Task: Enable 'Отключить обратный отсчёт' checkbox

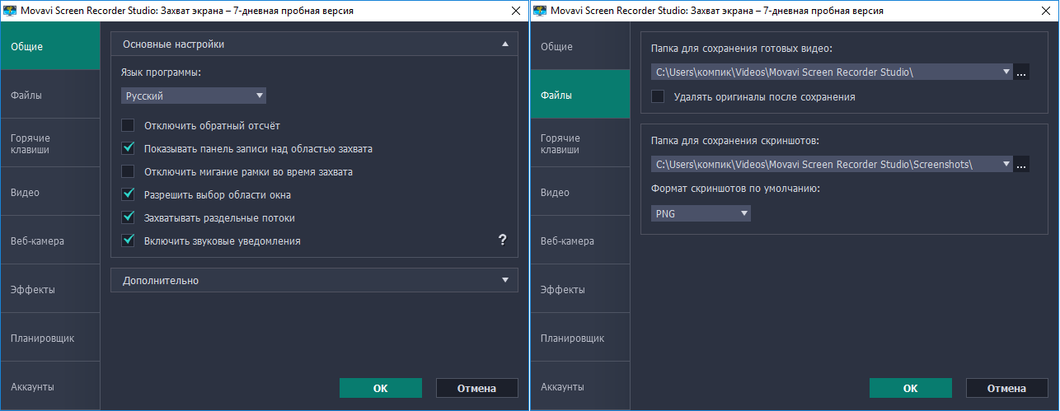Action: tap(128, 126)
